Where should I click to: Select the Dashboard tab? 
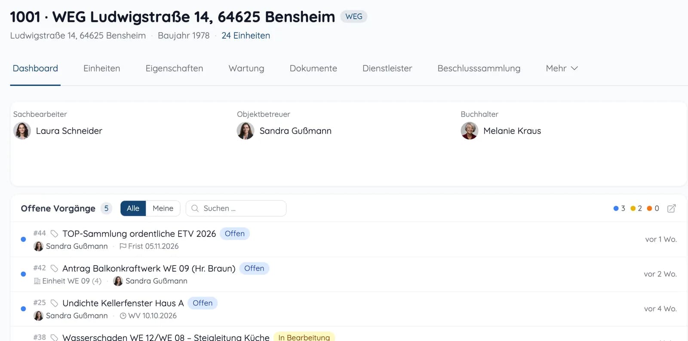(35, 68)
